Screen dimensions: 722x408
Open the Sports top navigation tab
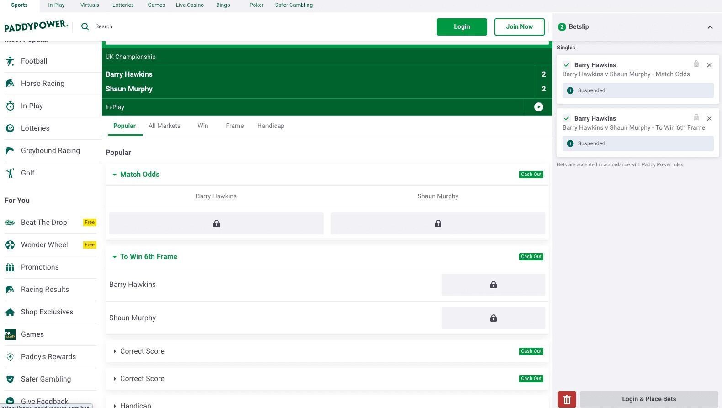click(19, 5)
